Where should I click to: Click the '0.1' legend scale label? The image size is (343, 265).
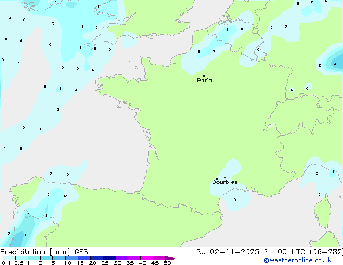pos(6,263)
